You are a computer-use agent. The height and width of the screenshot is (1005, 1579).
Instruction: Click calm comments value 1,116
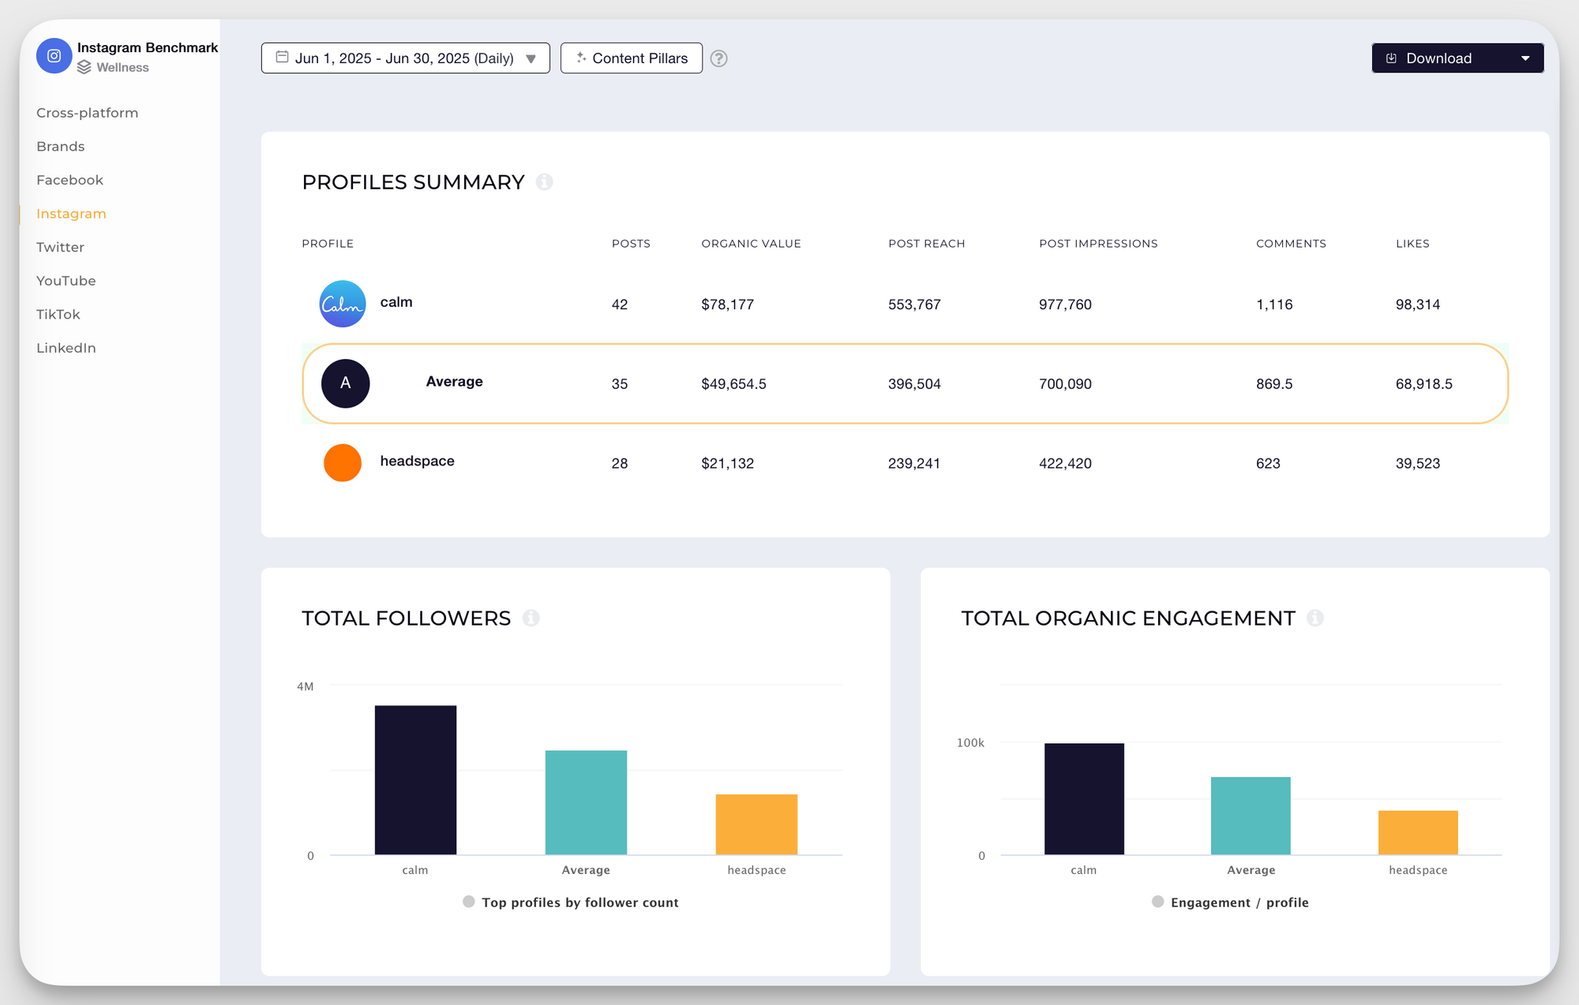click(x=1274, y=304)
